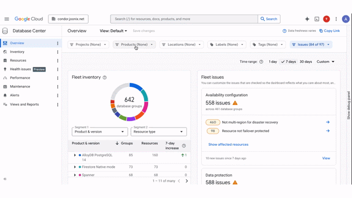Open arrow for Resource not failover protected
The width and height of the screenshot is (352, 198).
click(x=328, y=131)
